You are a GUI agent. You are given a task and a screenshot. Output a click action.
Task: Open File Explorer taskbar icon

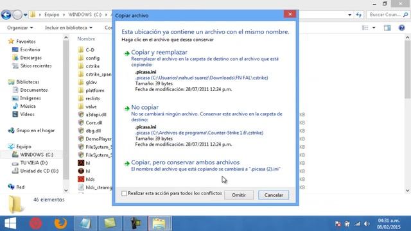pyautogui.click(x=160, y=223)
